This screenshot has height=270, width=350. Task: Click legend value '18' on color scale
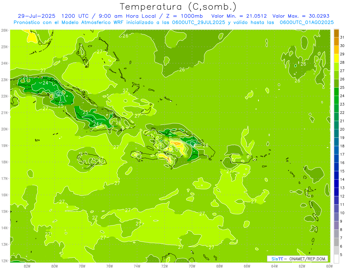click(x=342, y=146)
